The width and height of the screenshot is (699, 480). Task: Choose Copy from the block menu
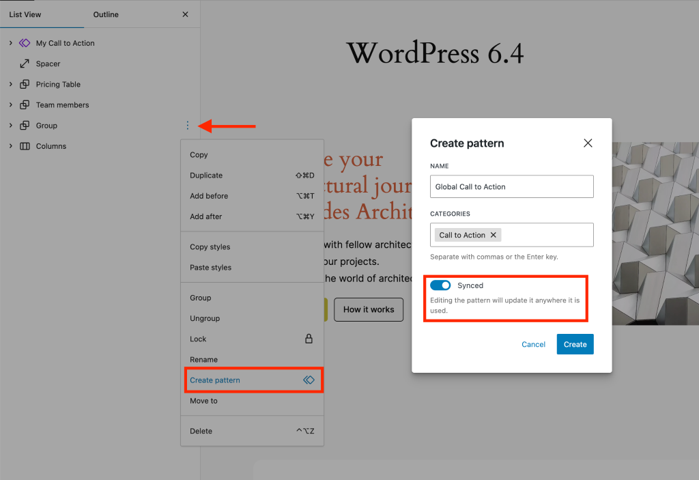click(253, 155)
